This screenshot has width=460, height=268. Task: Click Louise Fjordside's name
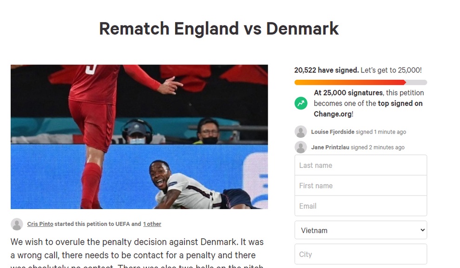[333, 132]
